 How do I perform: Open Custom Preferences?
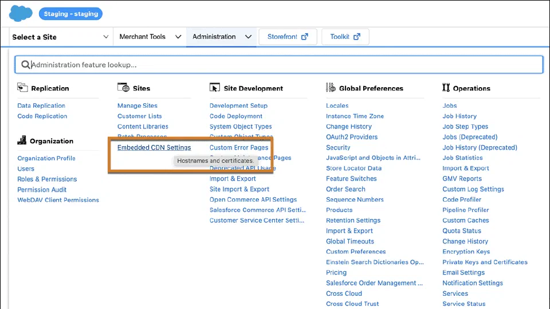click(356, 252)
